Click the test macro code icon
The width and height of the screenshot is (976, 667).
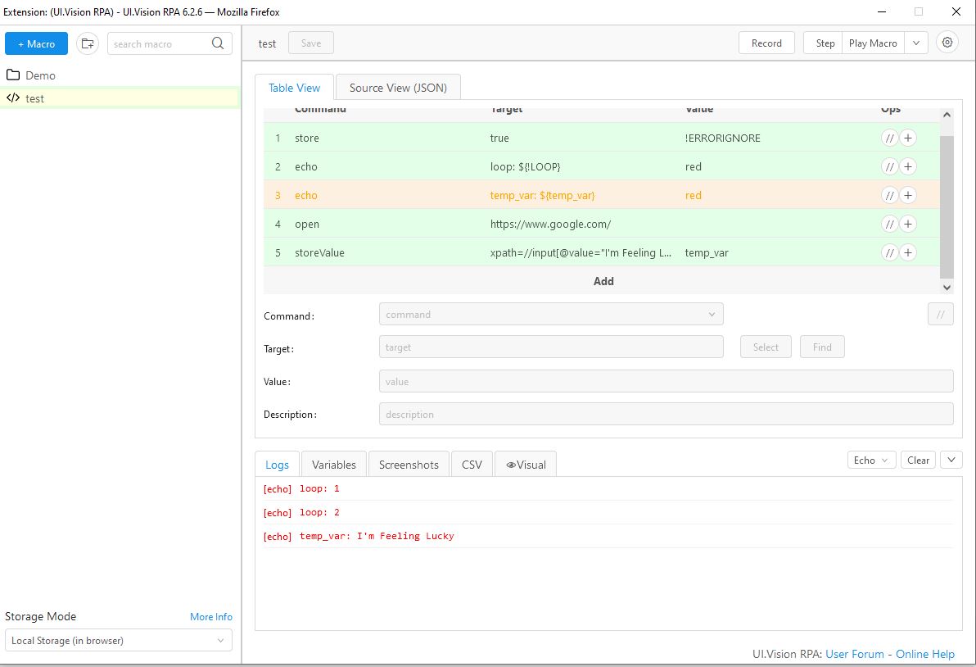point(13,98)
